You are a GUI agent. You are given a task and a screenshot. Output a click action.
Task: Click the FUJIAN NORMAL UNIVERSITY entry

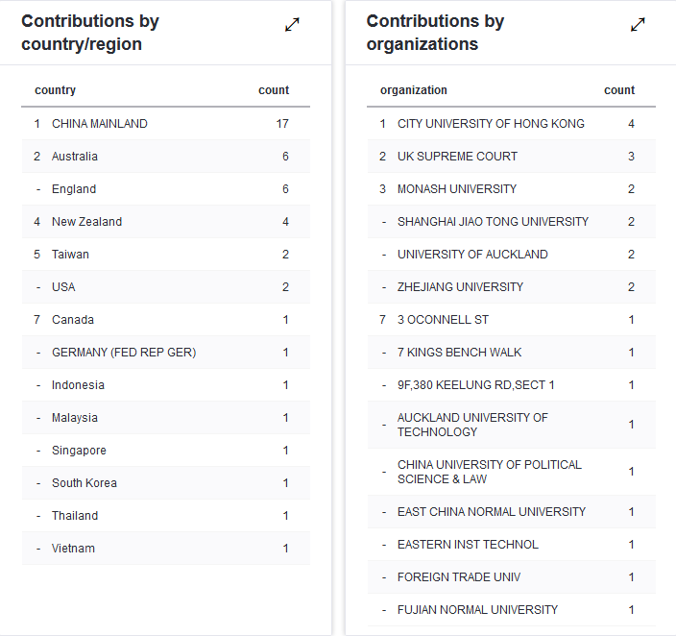click(477, 610)
